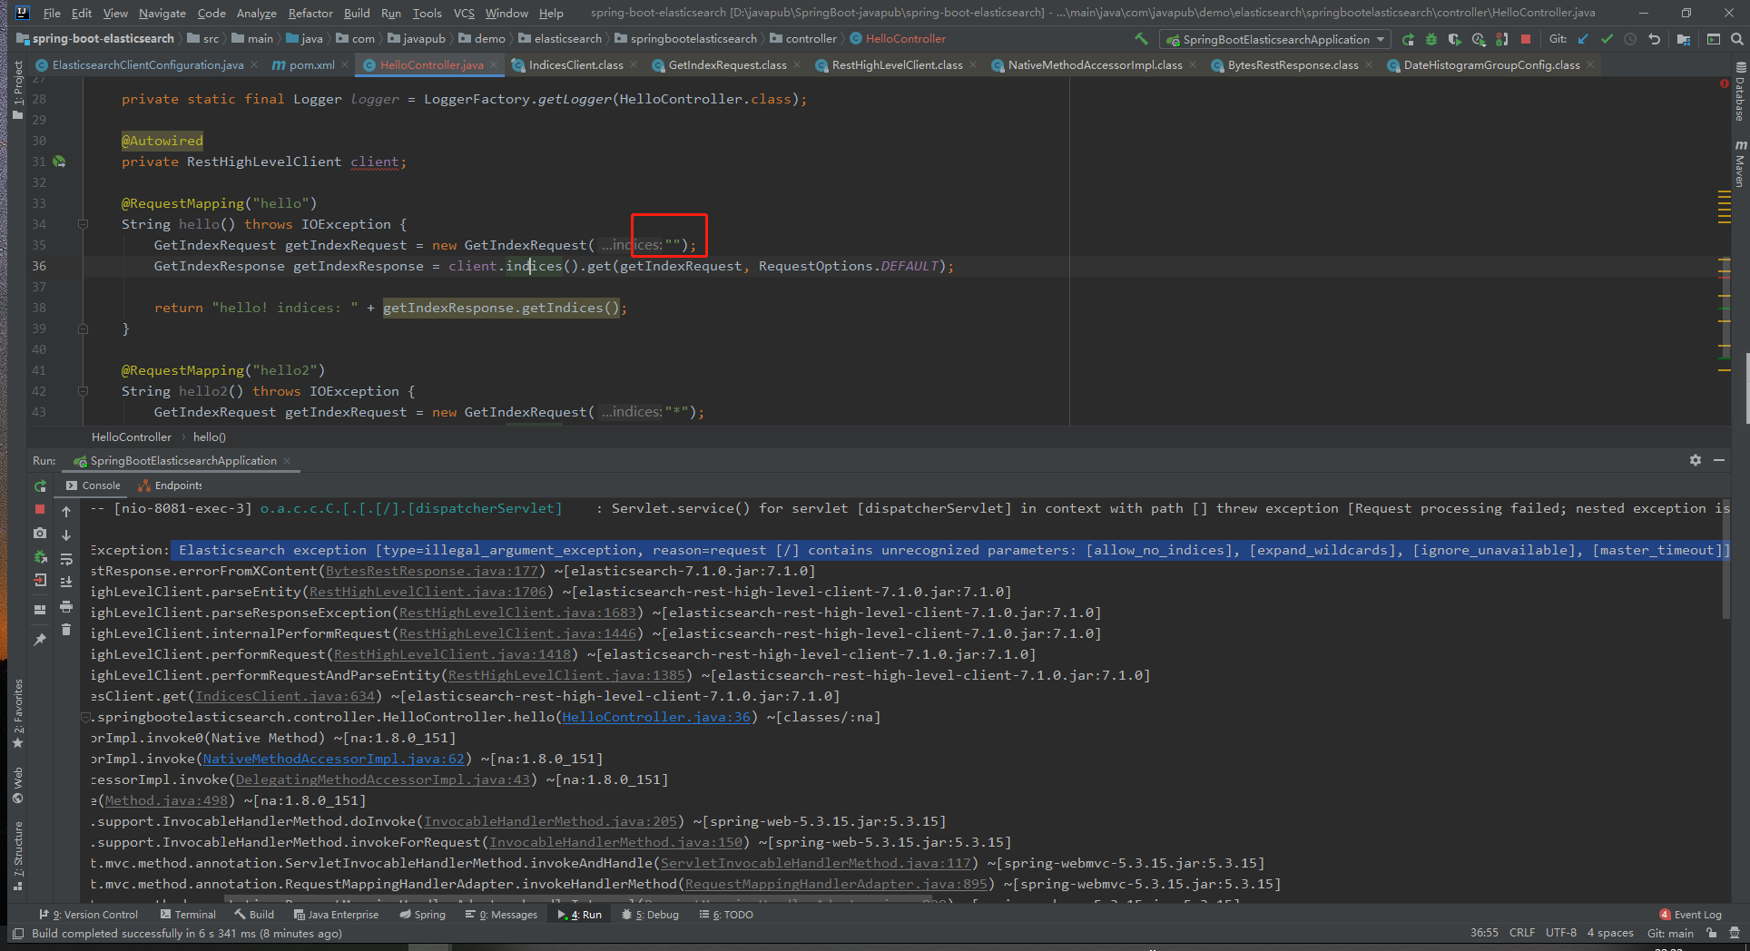Click the fold end marker on line 39
The image size is (1750, 951).
83,328
